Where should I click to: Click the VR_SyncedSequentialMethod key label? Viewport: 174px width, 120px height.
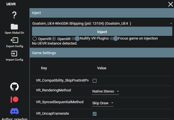(60, 102)
